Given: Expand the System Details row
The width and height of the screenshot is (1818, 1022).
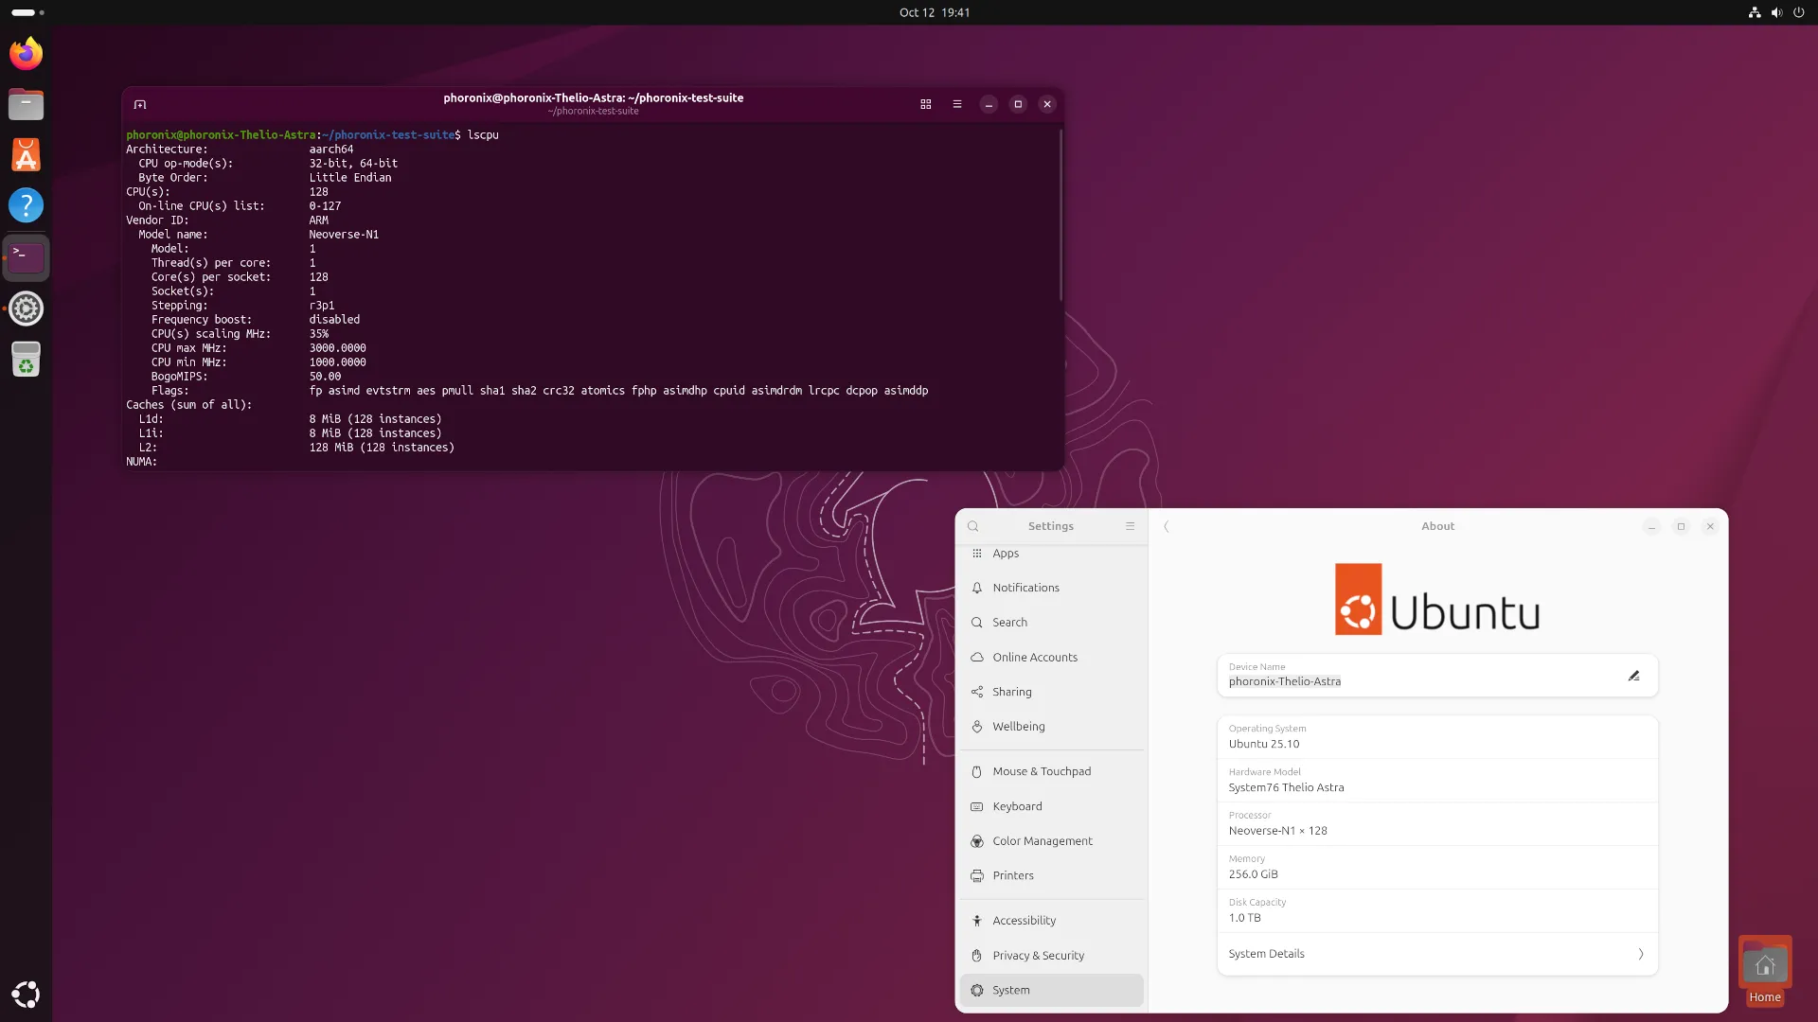Looking at the screenshot, I should 1436,954.
